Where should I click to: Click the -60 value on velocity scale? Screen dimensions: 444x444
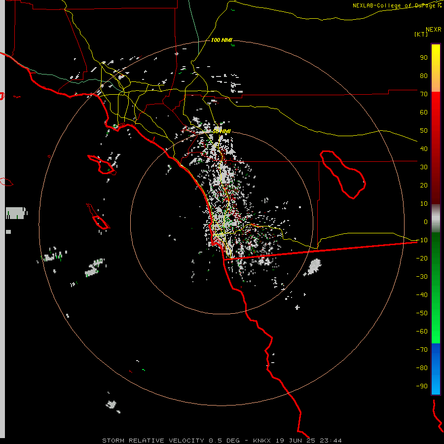pyautogui.click(x=422, y=332)
